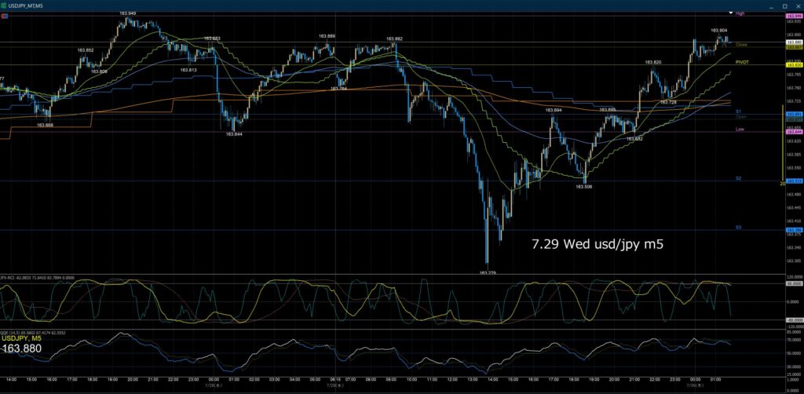Click the 163.813 swing low label
Screen dimensions: 804x394
(188, 70)
